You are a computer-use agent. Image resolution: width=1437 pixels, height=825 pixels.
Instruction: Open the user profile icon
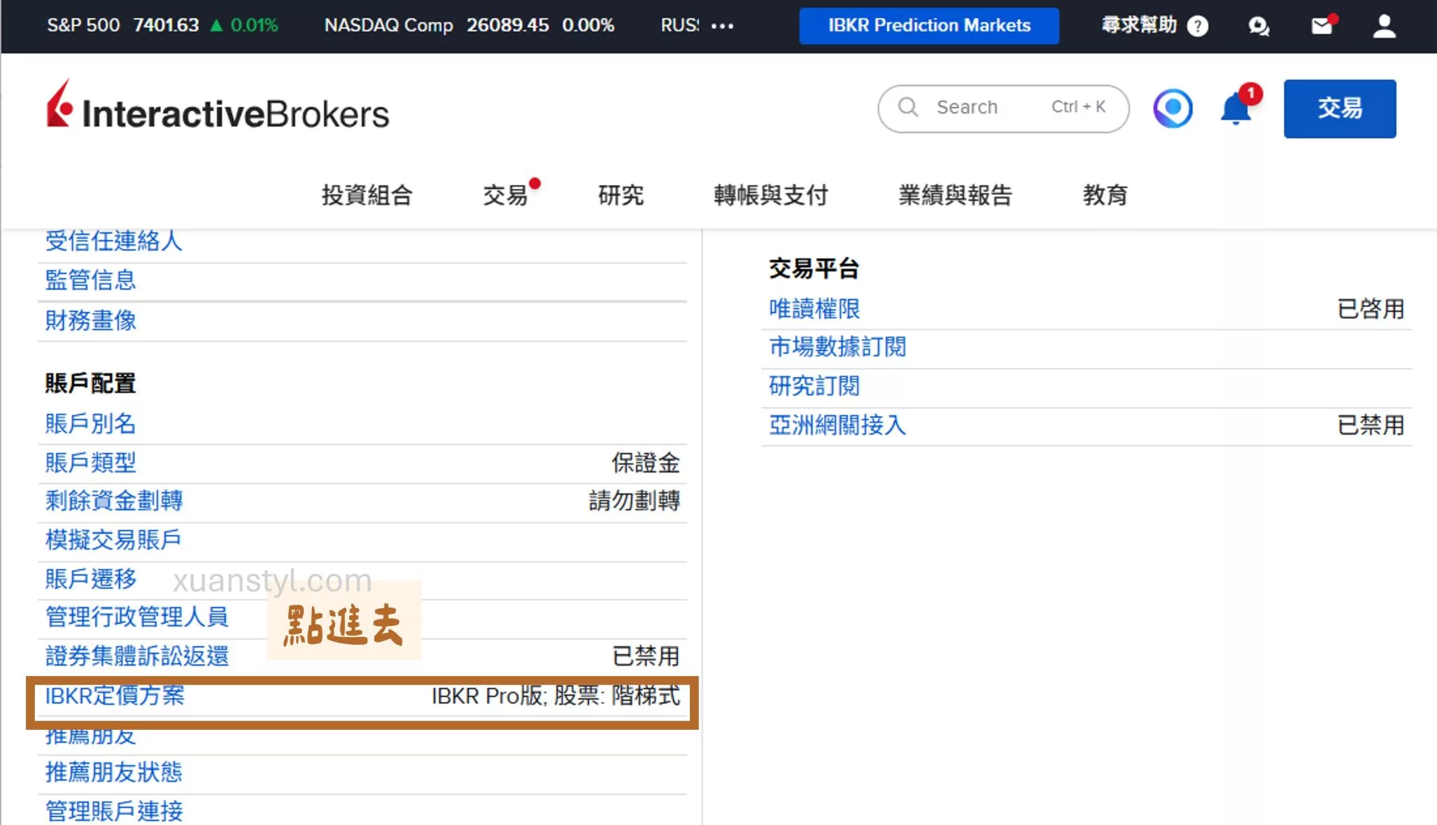(1385, 26)
